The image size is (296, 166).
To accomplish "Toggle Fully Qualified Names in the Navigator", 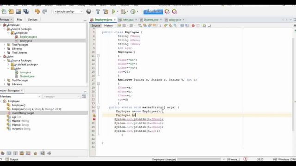I will [35, 153].
